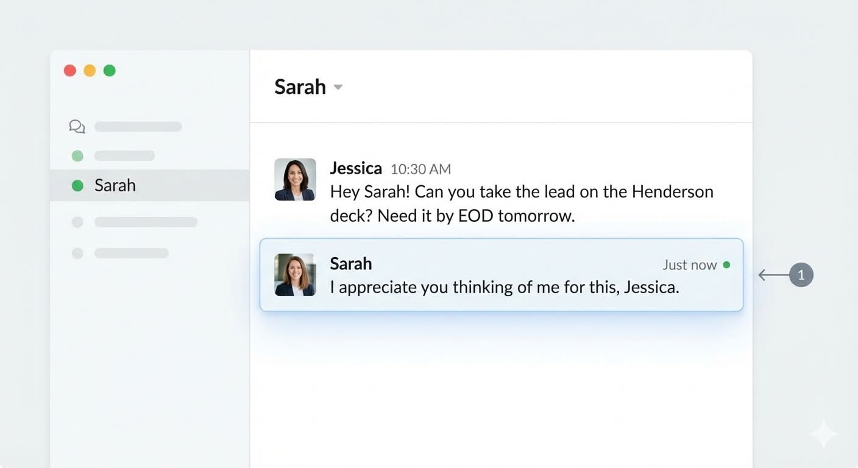The image size is (858, 468).
Task: Click Sarah's profile avatar in message
Action: [x=295, y=275]
